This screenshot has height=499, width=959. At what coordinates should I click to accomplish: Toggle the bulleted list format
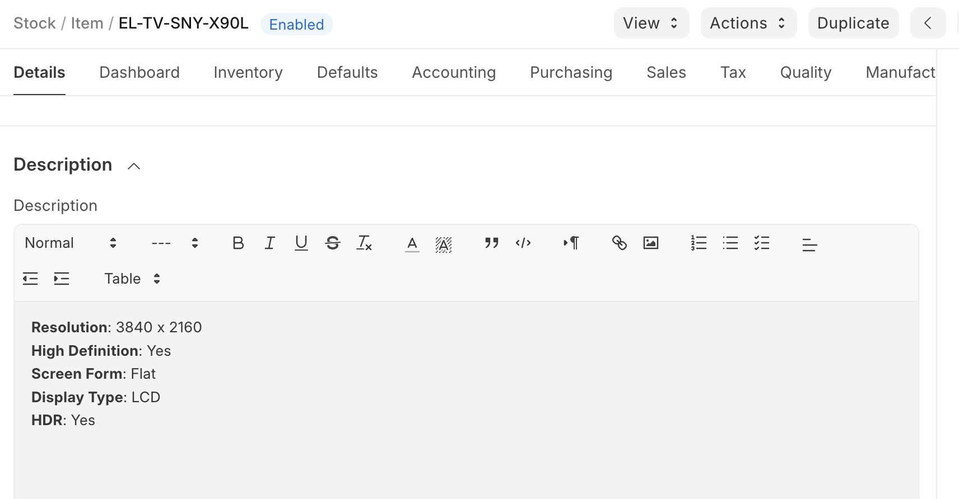pyautogui.click(x=730, y=243)
